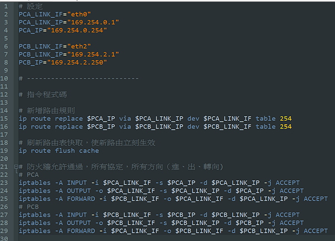The image size is (335, 241).
Task: Click the dashed separator comment on line 10
Action: pyautogui.click(x=79, y=78)
